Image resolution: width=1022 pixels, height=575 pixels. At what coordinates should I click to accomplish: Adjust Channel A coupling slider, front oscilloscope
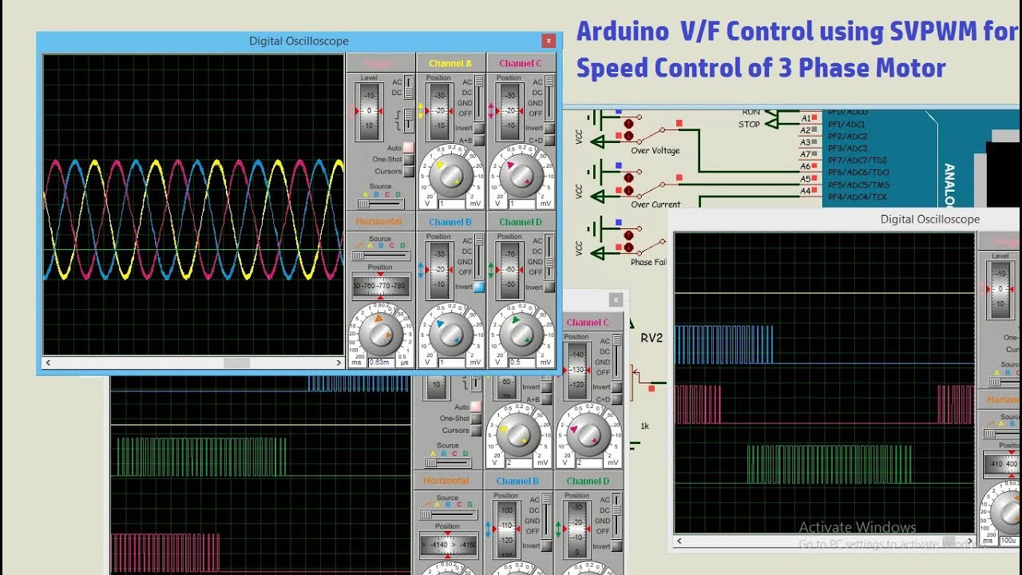pyautogui.click(x=479, y=97)
